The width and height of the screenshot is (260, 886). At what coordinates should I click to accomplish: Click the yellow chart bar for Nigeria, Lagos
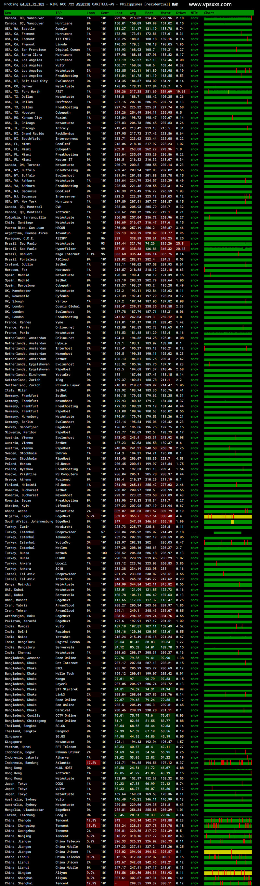coord(228,516)
